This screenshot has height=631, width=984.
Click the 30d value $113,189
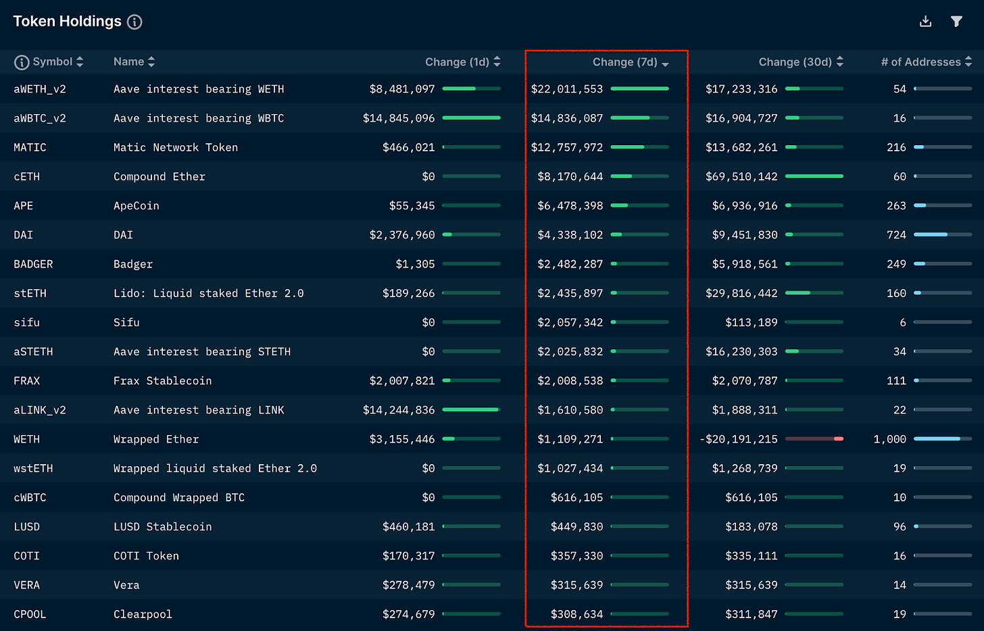[x=752, y=322]
